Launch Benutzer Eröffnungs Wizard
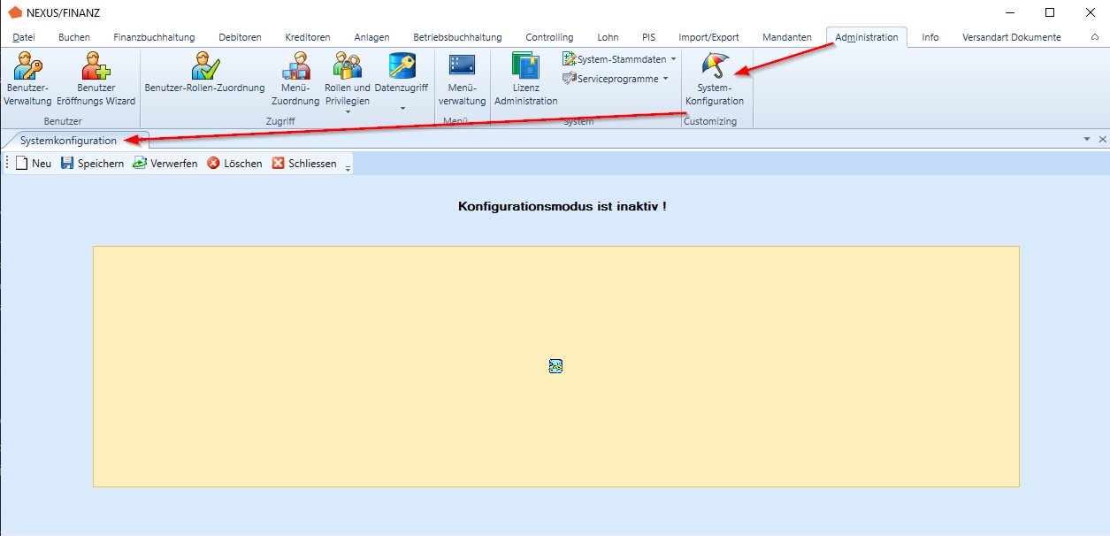This screenshot has width=1110, height=536. click(96, 79)
